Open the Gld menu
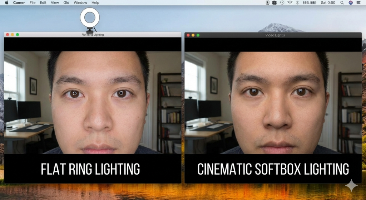 [66, 3]
